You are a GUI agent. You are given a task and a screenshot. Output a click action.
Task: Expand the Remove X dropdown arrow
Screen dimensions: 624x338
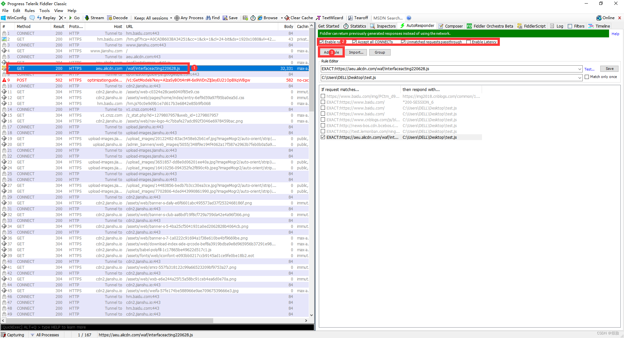65,18
